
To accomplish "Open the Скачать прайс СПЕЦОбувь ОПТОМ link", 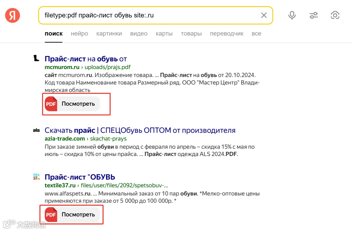I will point(140,130).
